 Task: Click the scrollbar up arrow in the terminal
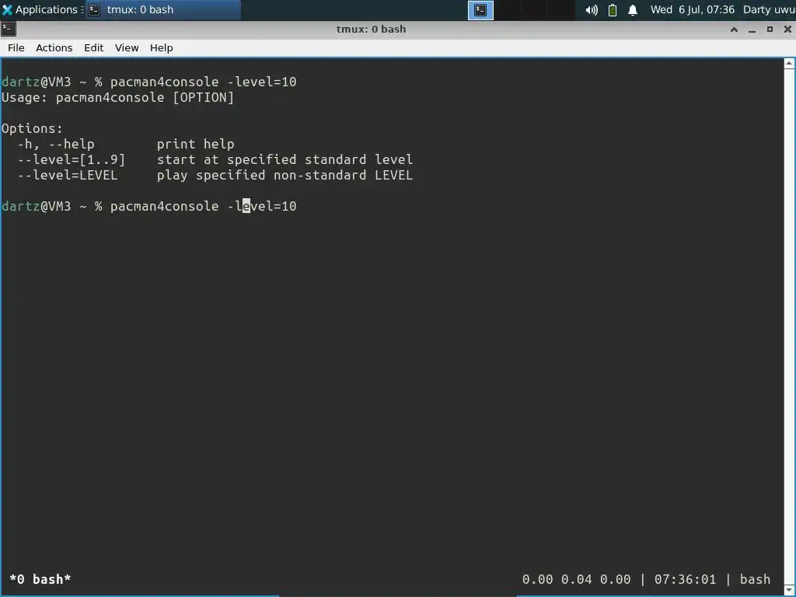[x=789, y=64]
